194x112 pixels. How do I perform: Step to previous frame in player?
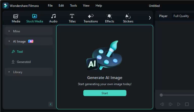tap(162, 104)
